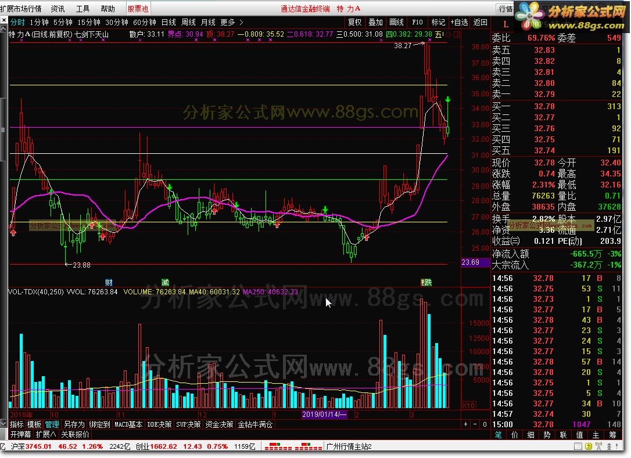Click the 返回 back button
631x458 pixels.
480,22
